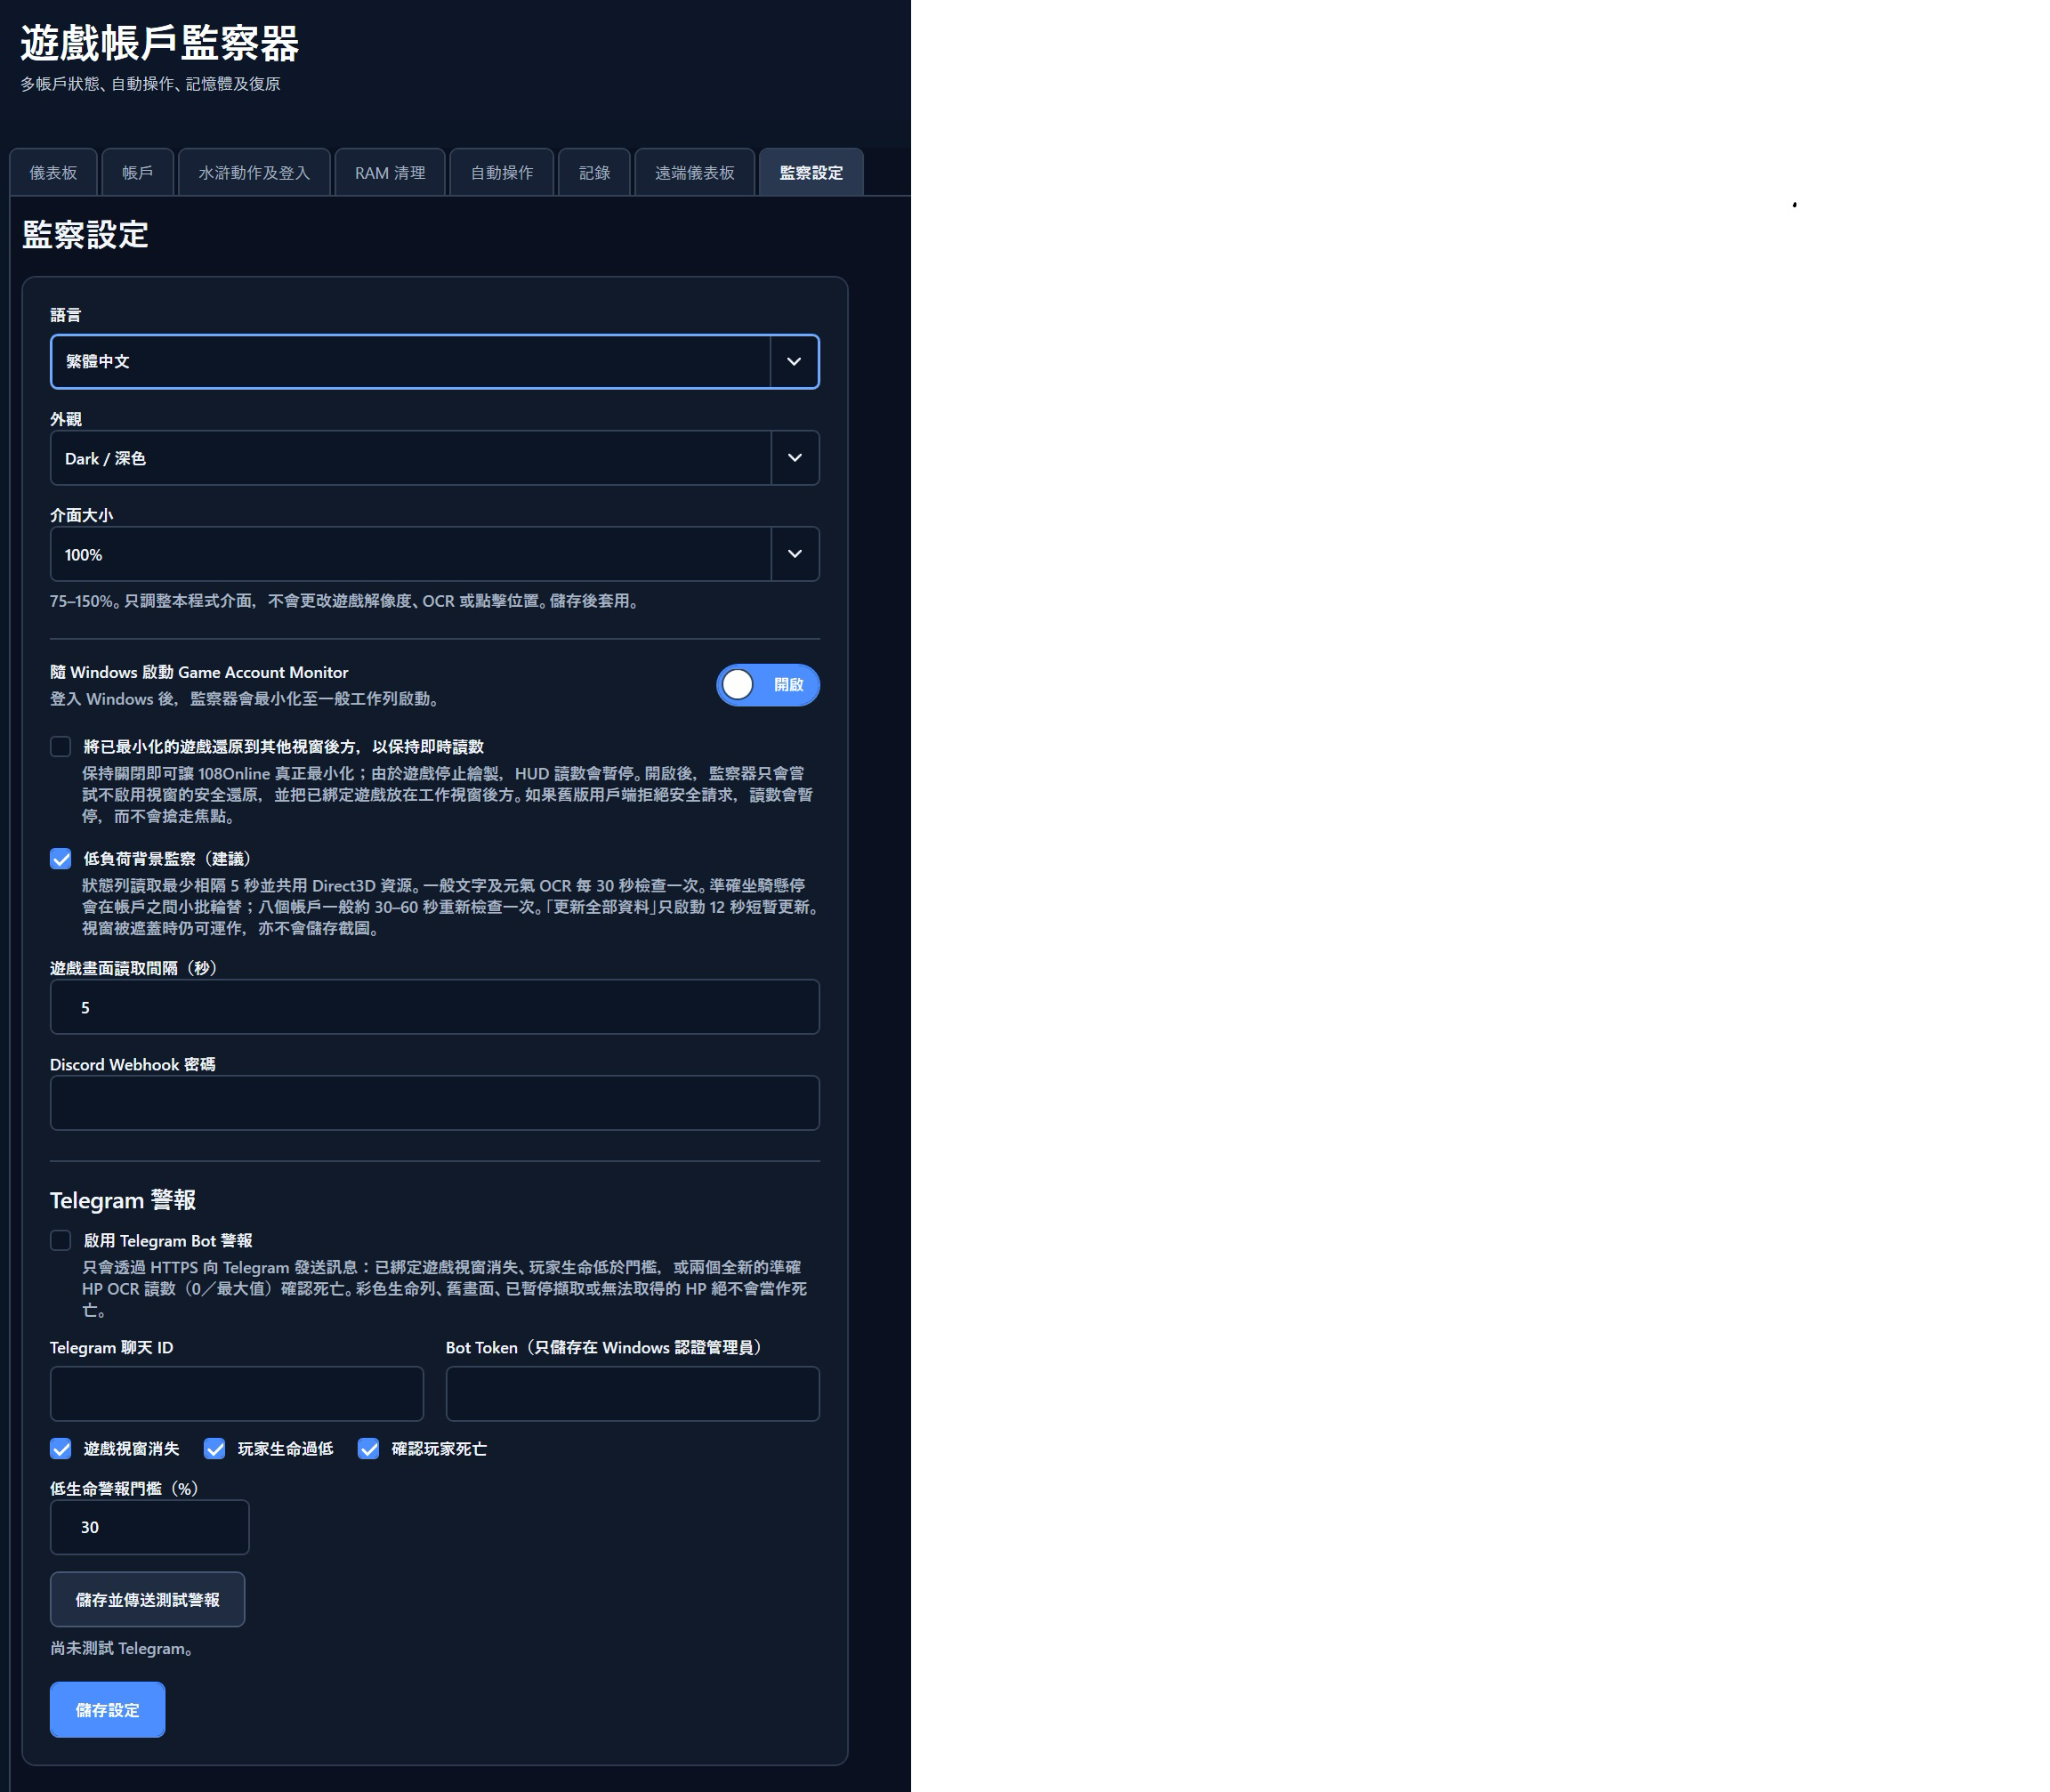Uncheck the 低負荷背景監察（建議） checkbox
This screenshot has height=1792, width=2050.
click(x=61, y=859)
